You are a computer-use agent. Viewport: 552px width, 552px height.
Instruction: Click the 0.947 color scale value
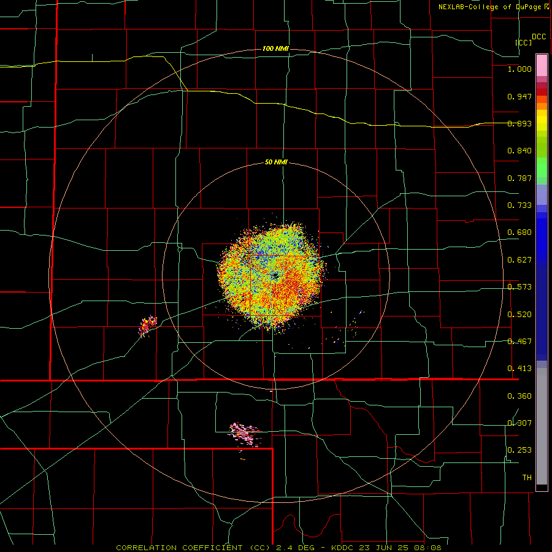pos(519,96)
